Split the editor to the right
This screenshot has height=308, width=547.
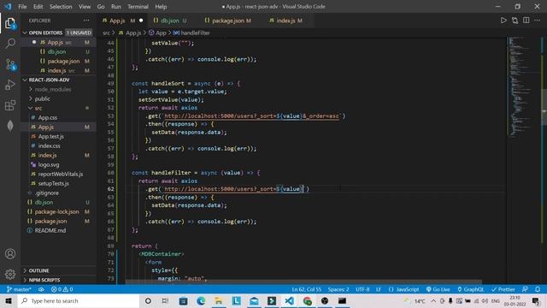pos(526,21)
